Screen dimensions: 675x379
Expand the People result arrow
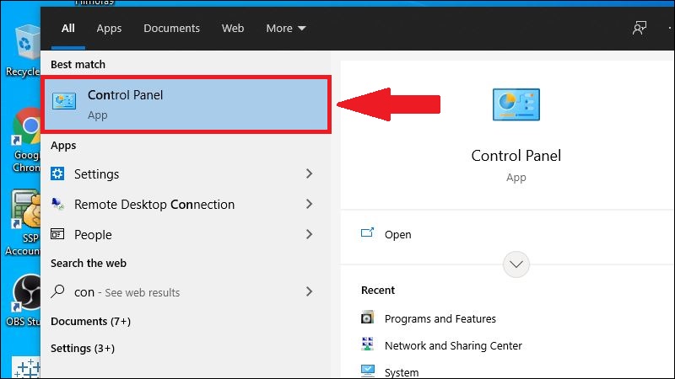click(x=309, y=234)
